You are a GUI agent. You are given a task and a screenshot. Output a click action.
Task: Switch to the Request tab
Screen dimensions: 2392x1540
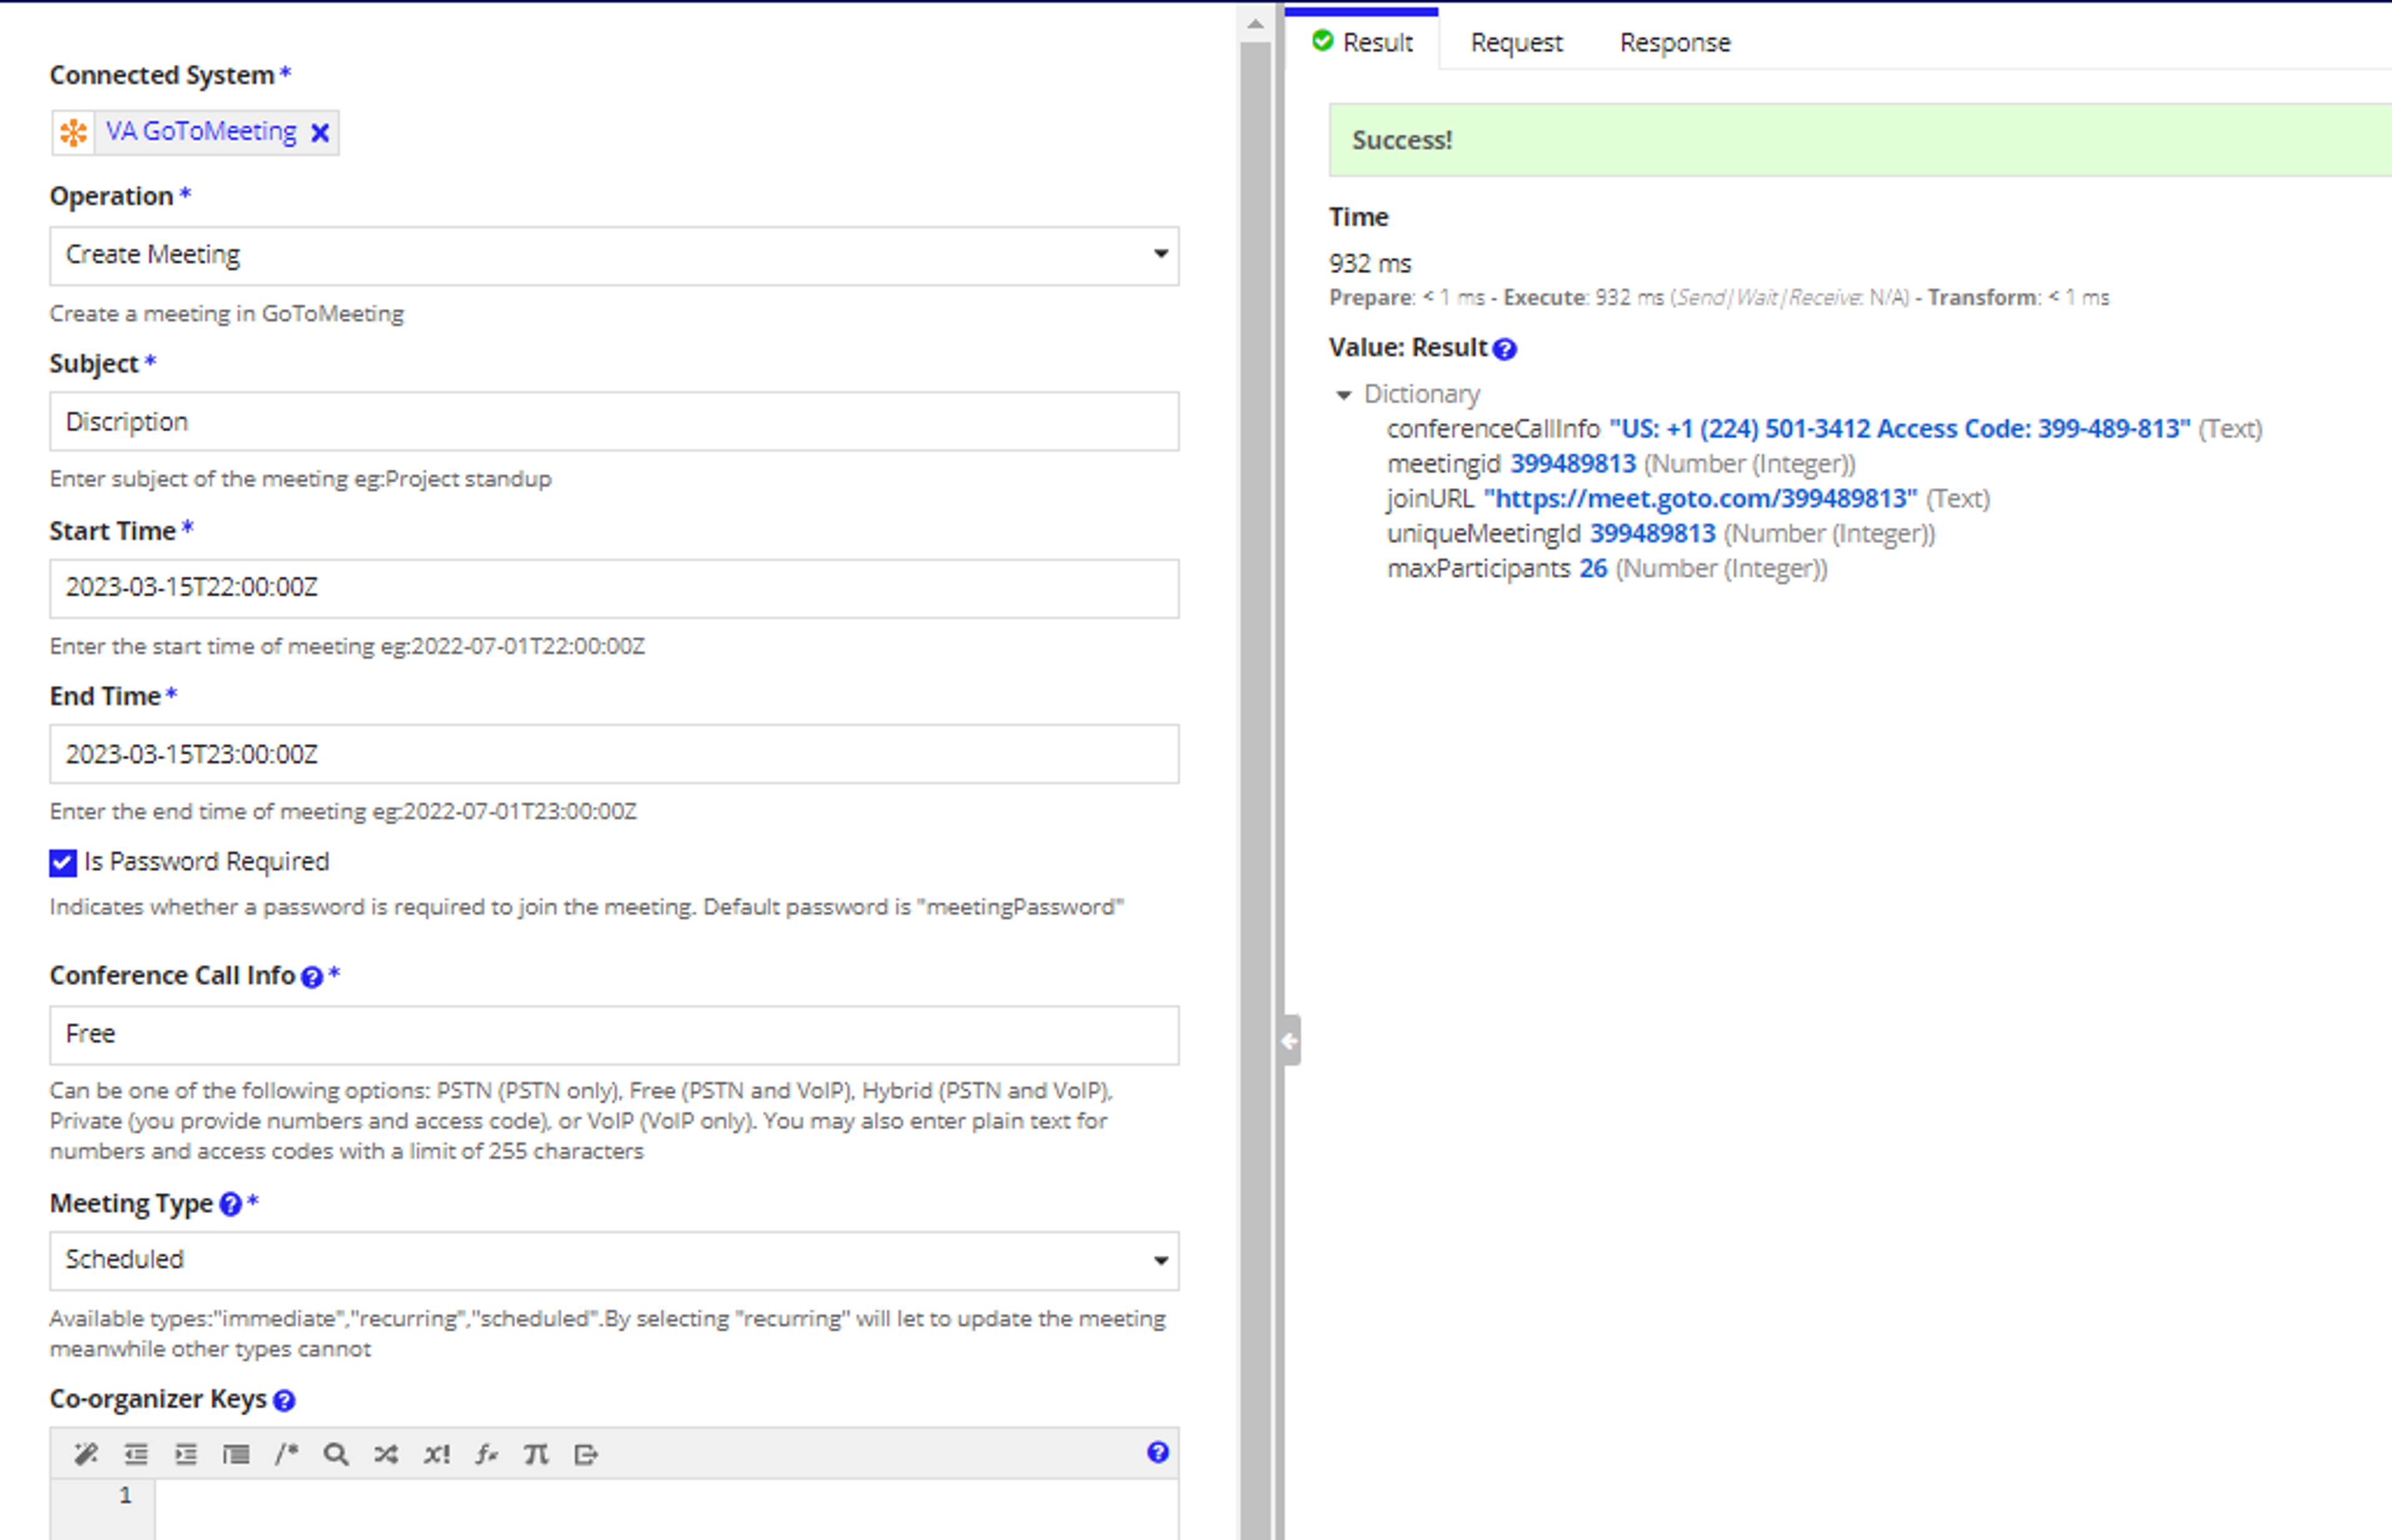click(1516, 43)
